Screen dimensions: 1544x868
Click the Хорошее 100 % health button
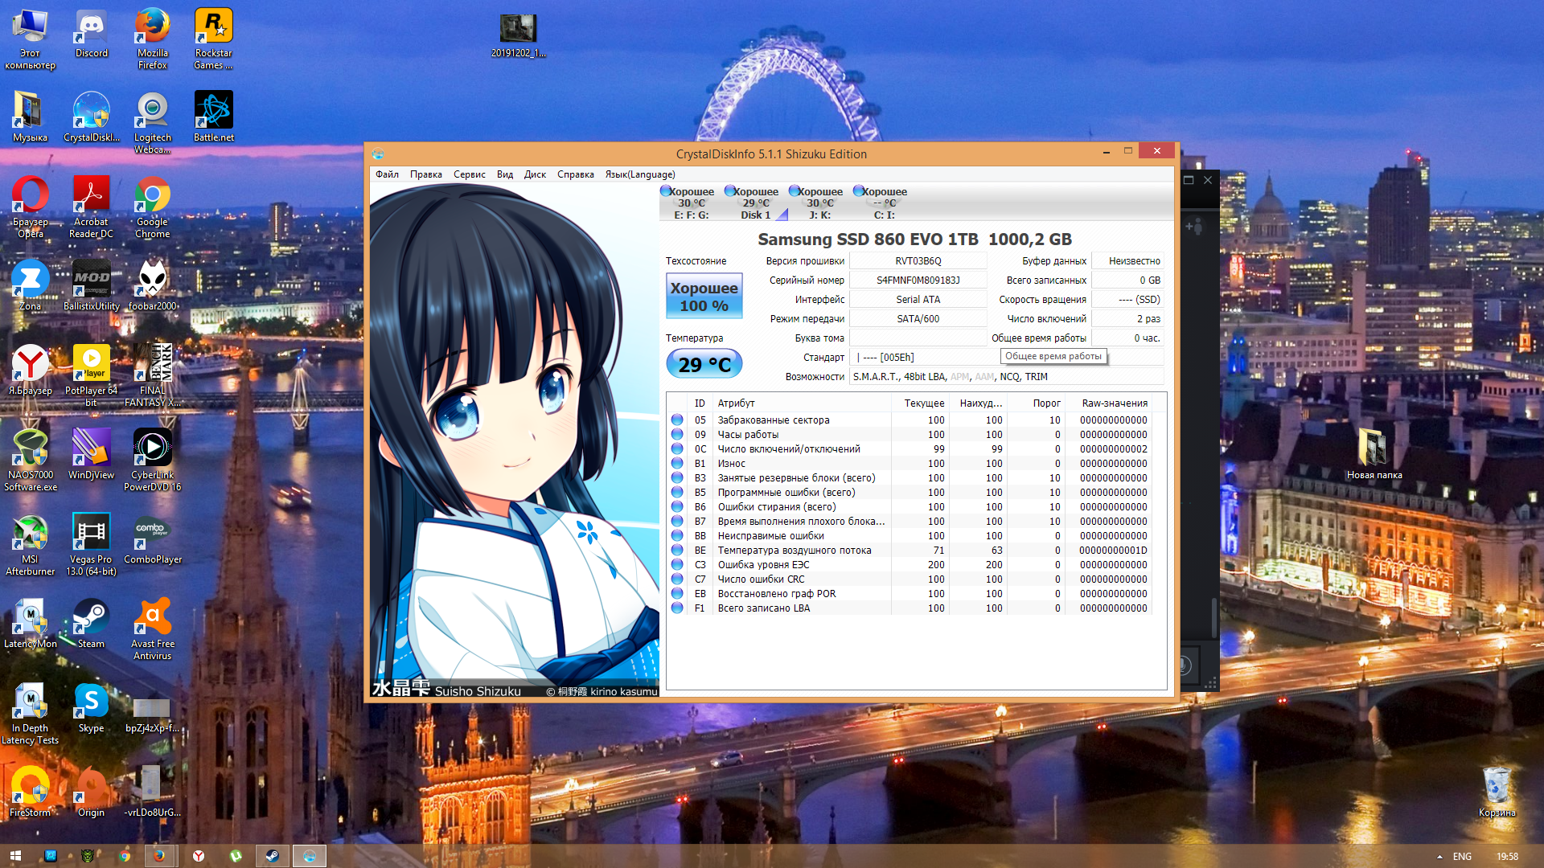coord(704,297)
